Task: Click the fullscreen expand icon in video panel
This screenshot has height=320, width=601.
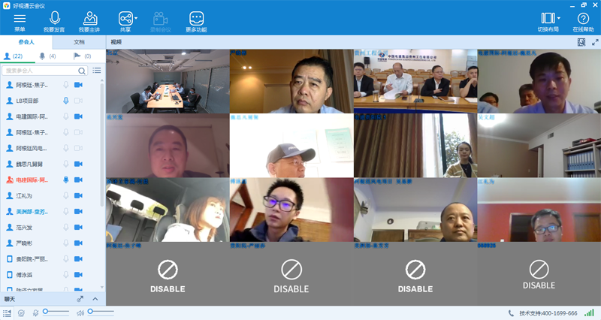Action: point(593,42)
